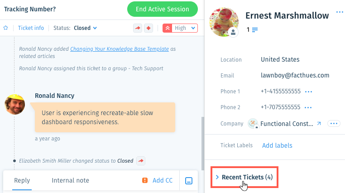This screenshot has height=193, width=345.
Task: Star this ticket as favorite
Action: [6, 28]
